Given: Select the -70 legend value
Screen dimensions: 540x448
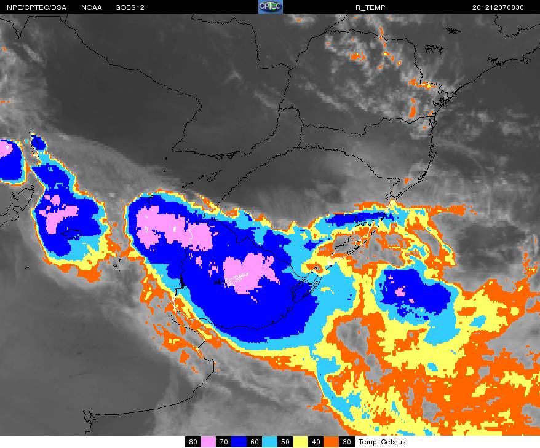Looking at the screenshot, I should [223, 442].
